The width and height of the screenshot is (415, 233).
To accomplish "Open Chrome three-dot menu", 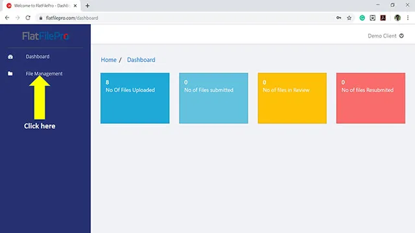I will (408, 18).
